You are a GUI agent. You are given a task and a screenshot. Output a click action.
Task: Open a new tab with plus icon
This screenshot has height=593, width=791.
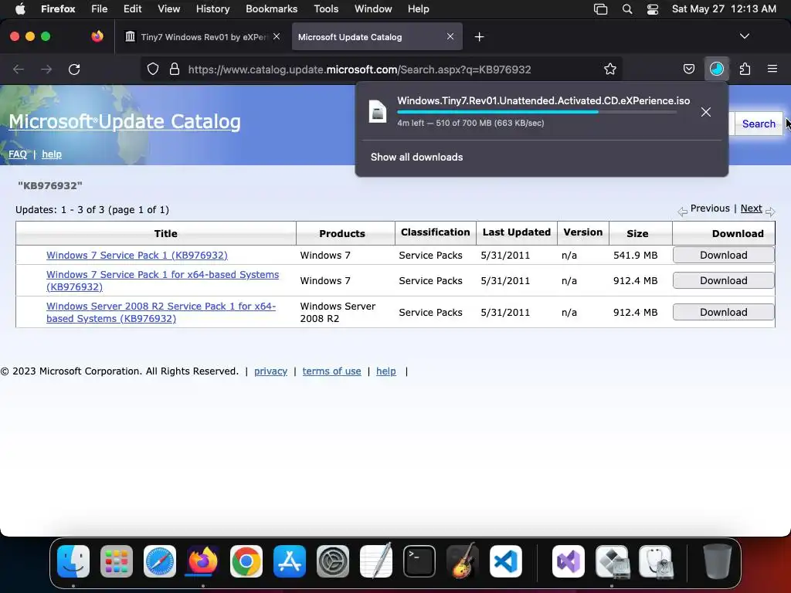point(479,37)
